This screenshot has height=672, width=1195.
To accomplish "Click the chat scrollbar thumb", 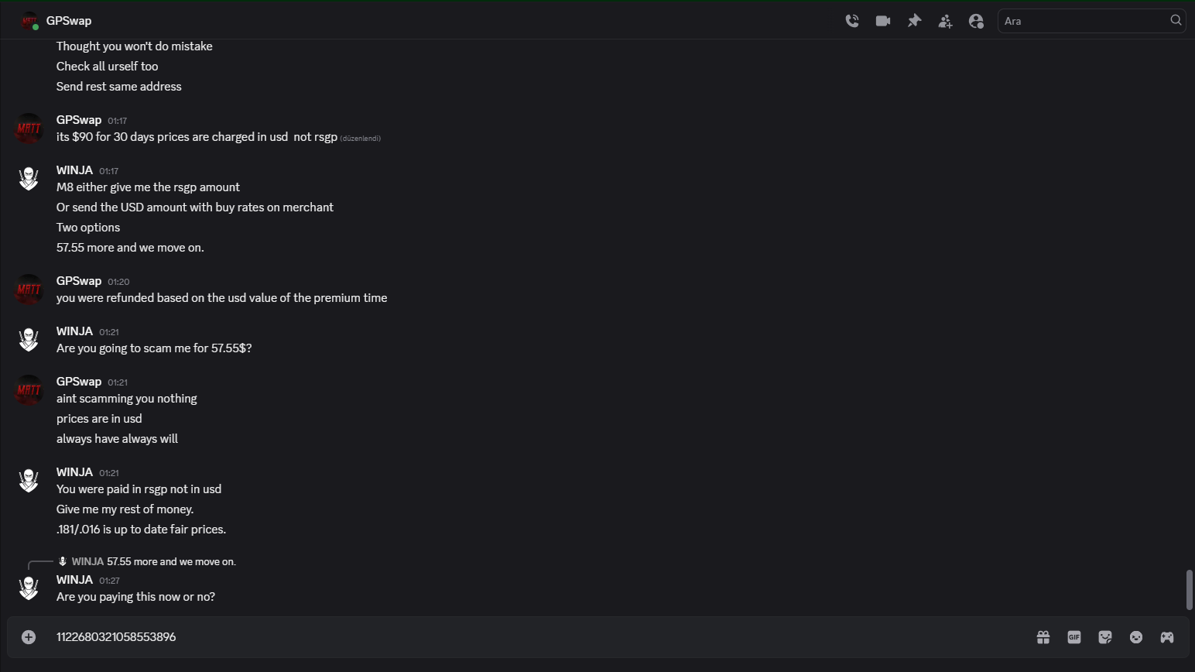I will coord(1190,590).
